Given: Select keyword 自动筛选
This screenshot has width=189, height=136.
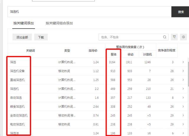Looking at the screenshot, I should tap(16, 98).
